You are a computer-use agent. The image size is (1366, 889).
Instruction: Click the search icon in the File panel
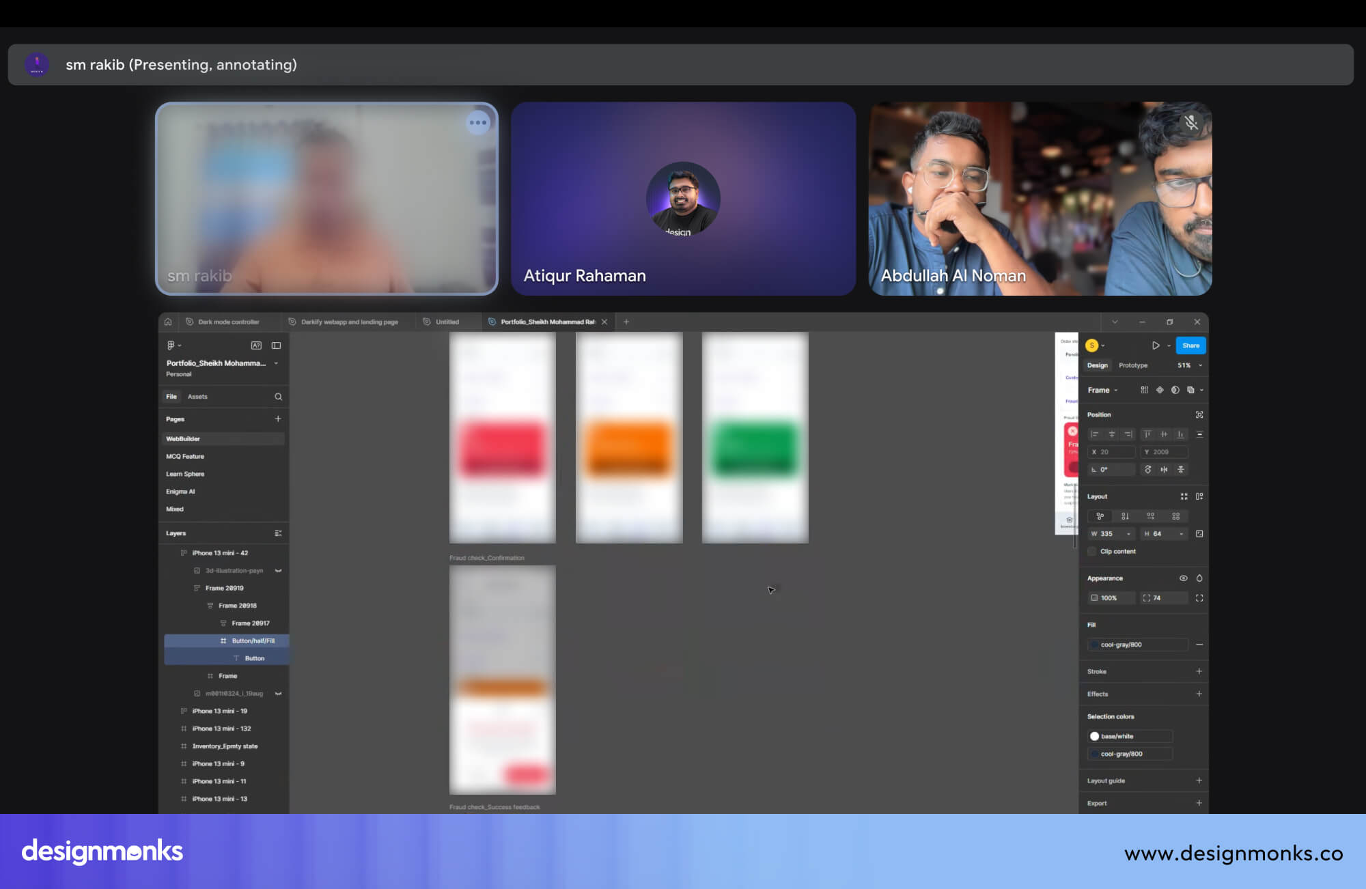click(278, 397)
